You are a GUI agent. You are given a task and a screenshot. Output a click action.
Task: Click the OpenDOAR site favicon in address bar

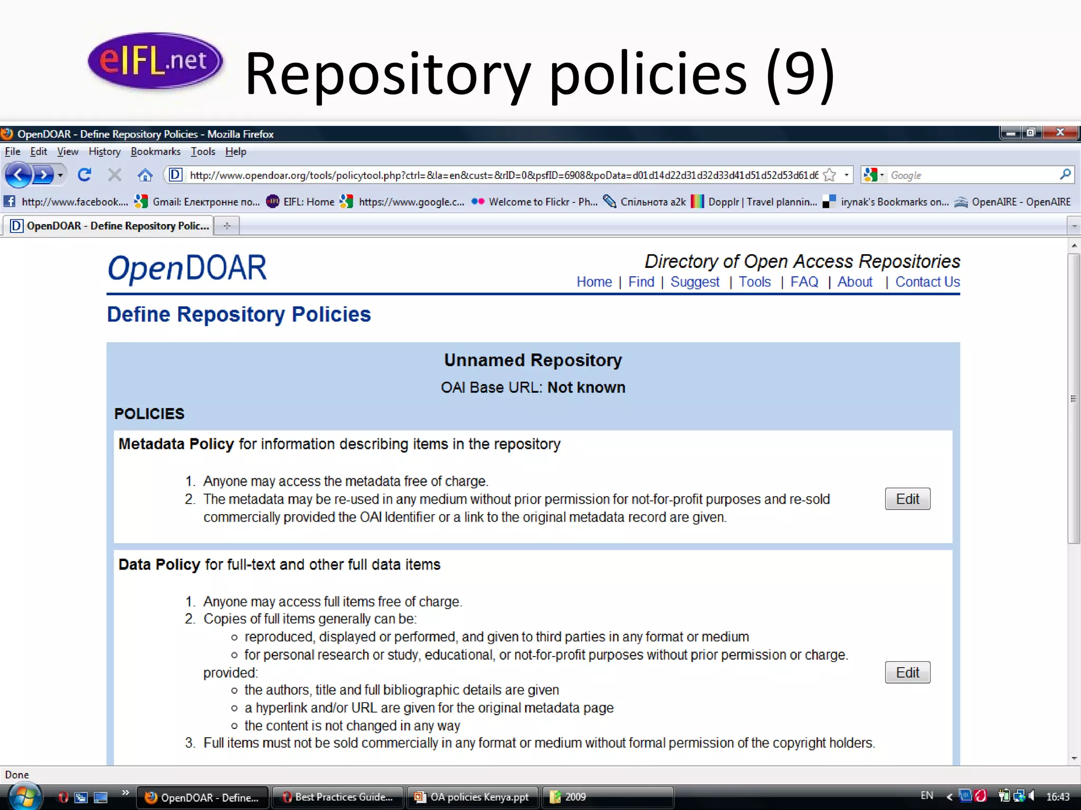[175, 175]
